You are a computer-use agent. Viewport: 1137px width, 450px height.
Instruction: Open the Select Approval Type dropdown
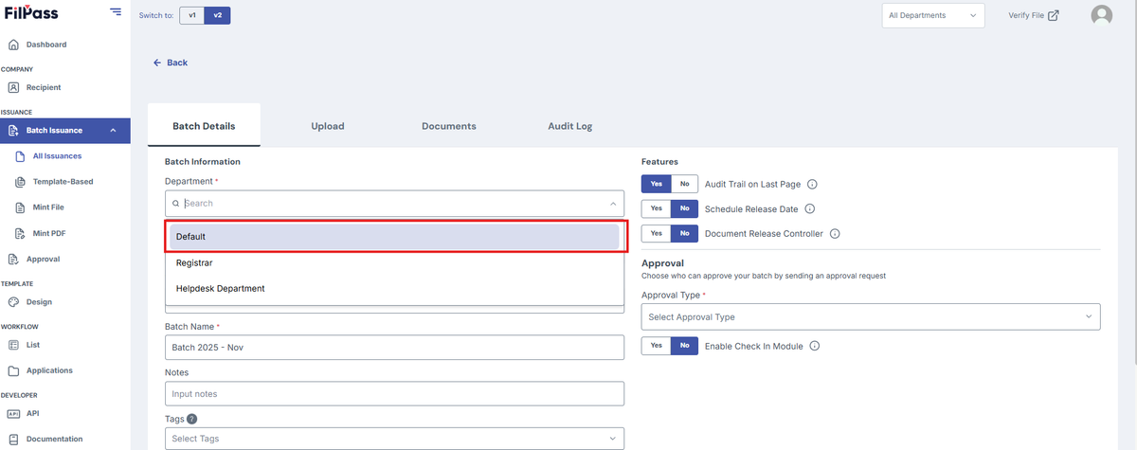(870, 316)
